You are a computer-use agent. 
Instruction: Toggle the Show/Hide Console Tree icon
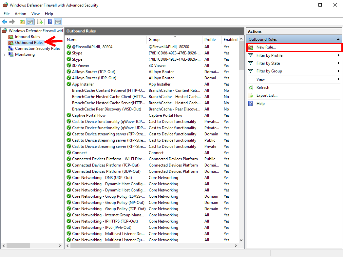(30, 22)
